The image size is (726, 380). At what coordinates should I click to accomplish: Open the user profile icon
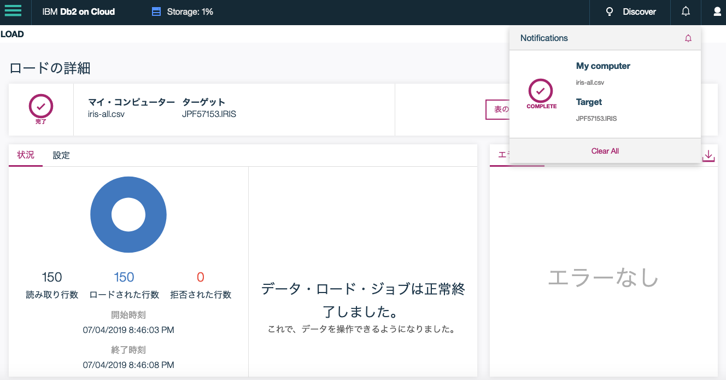click(716, 11)
